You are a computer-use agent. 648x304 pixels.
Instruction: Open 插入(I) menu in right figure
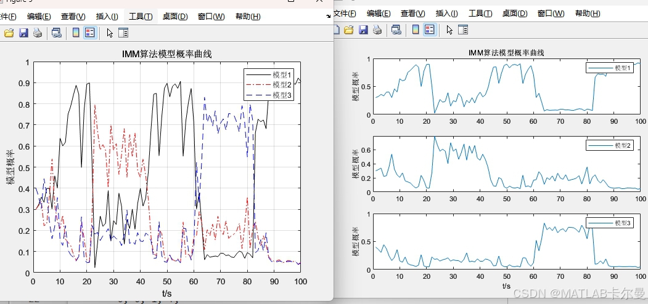pos(447,13)
